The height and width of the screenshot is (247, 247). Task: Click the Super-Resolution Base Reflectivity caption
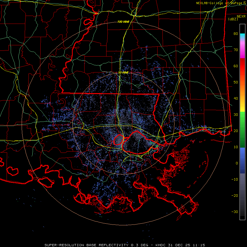[125, 245]
